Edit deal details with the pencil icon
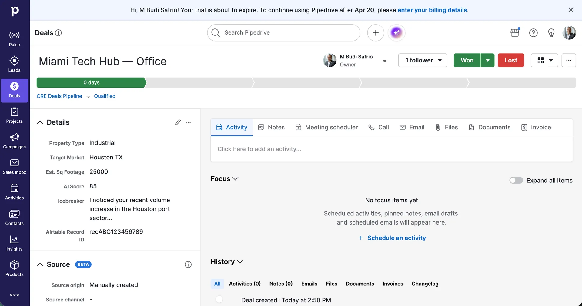The image size is (582, 306). click(x=178, y=122)
